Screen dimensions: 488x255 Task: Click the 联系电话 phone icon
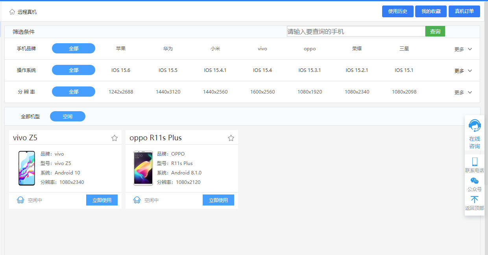coord(475,162)
